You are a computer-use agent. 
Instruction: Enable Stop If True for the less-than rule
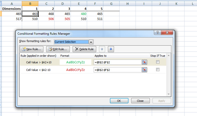[158, 70]
